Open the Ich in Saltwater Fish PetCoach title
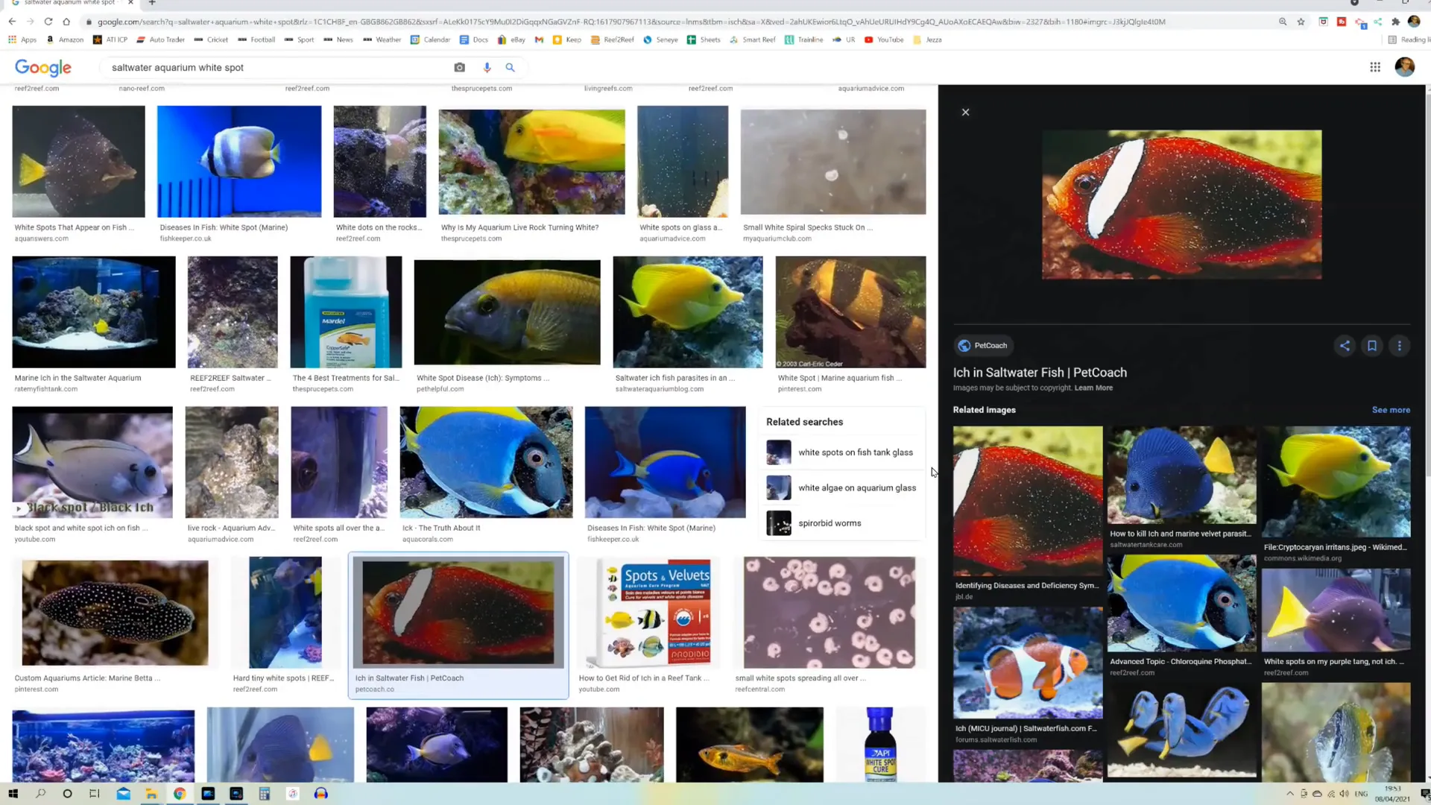 pos(1040,373)
